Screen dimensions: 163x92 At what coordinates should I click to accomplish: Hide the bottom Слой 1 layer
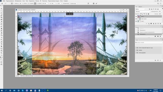[x=136, y=21]
